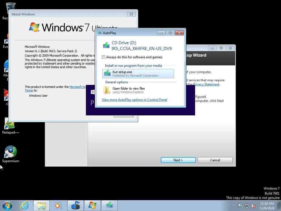Minimize the Setup Wizard window
281x211 pixels.
pyautogui.click(x=212, y=48)
